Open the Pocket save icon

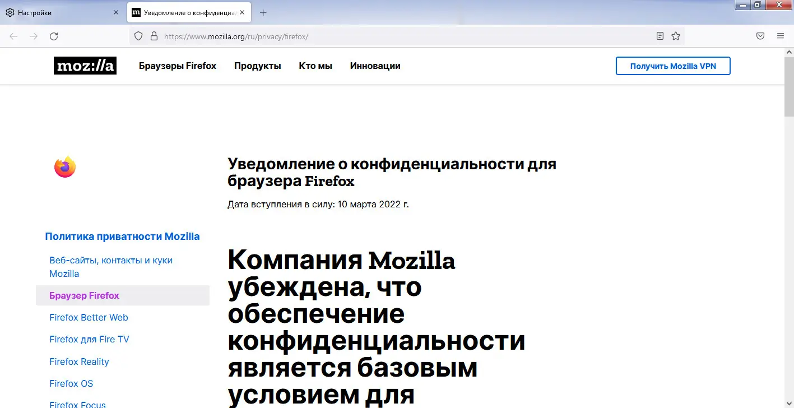760,36
